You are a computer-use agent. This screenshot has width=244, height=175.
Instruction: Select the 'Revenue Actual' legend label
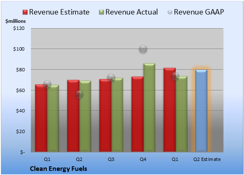point(132,12)
